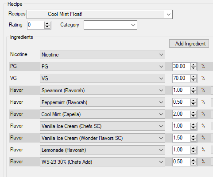Decrease VG percentage with down arrow
This screenshot has width=213, height=177.
[x=194, y=80]
